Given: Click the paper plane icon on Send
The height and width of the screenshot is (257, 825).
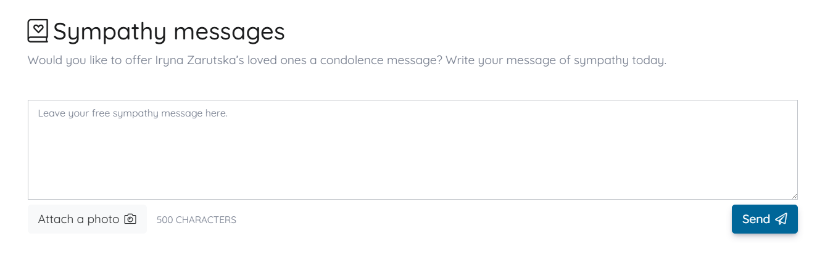Looking at the screenshot, I should 781,219.
